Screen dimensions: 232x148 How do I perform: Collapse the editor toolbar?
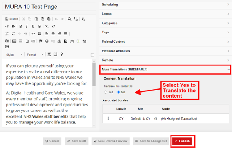pyautogui.click(x=92, y=55)
